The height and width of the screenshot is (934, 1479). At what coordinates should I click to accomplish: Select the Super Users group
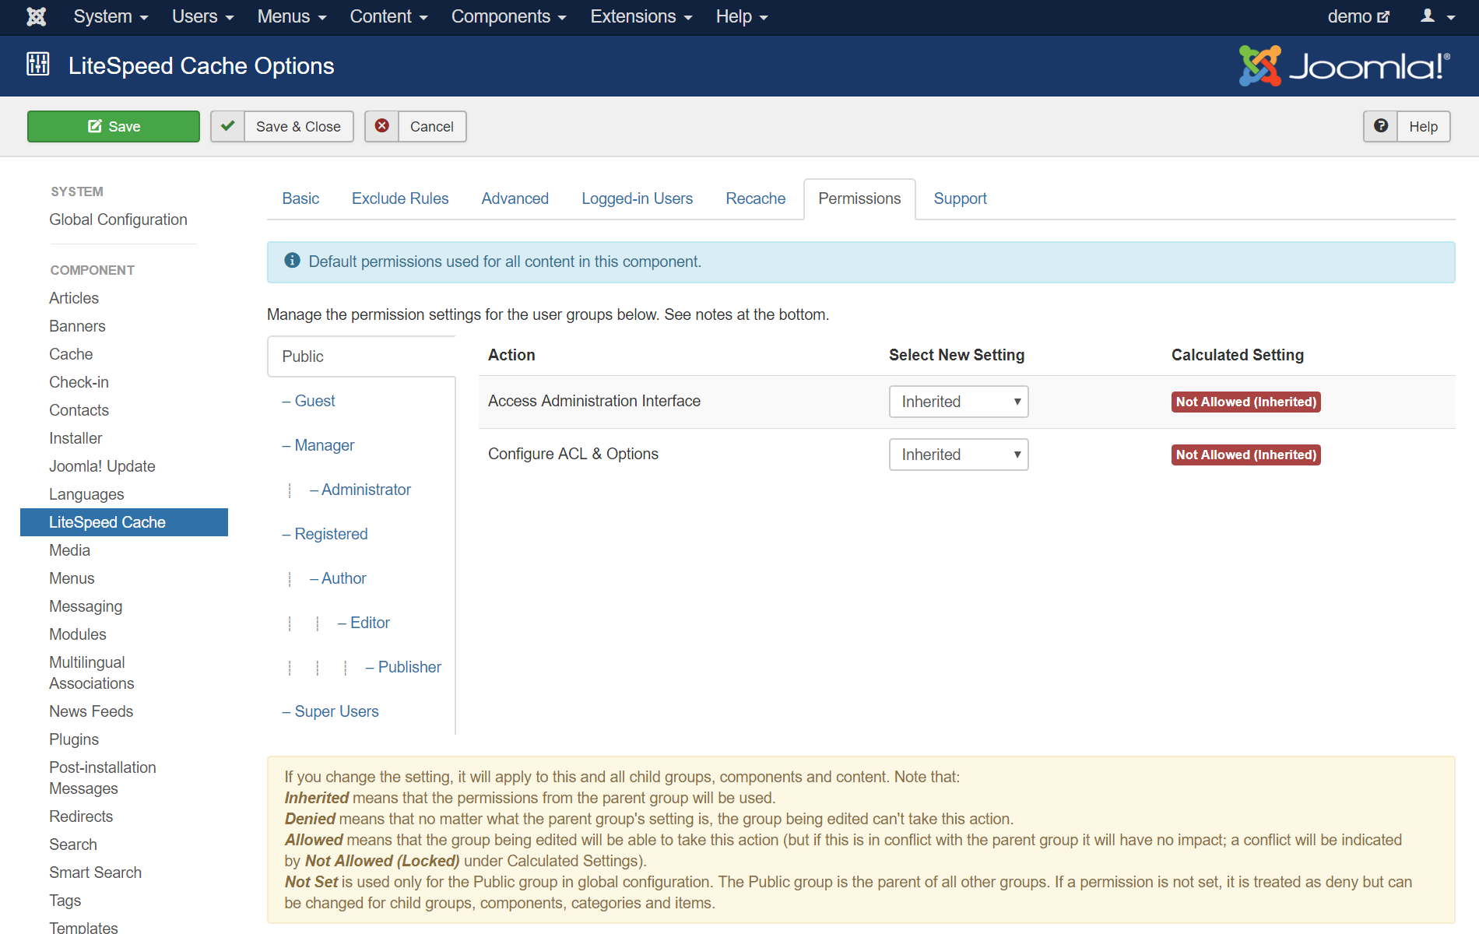(330, 711)
